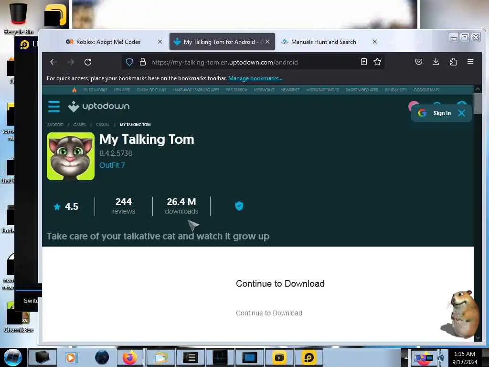Click the Forward navigation arrow
The image size is (489, 367).
coord(71,62)
